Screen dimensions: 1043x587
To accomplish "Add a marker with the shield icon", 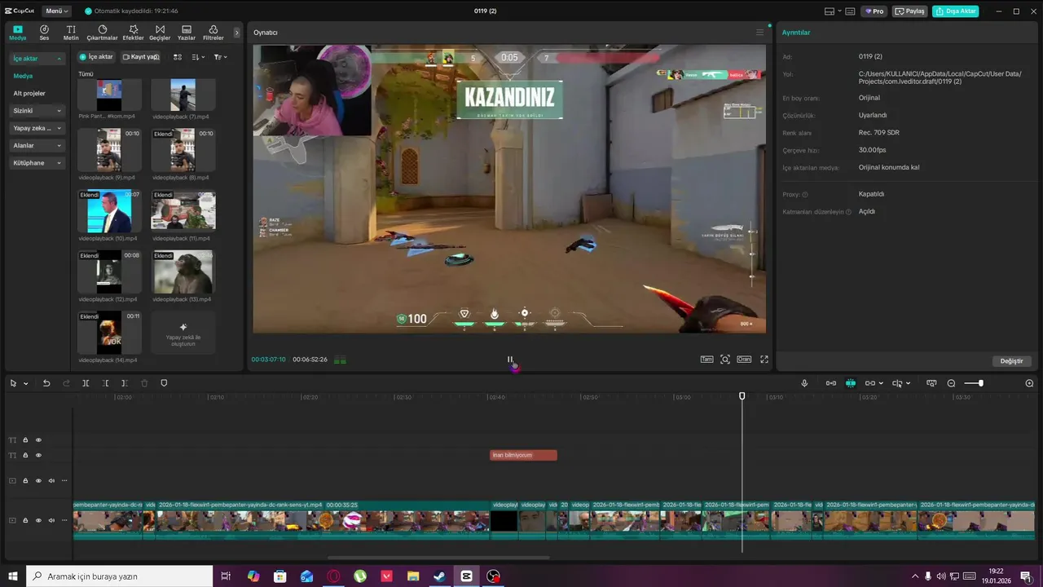I will point(164,383).
